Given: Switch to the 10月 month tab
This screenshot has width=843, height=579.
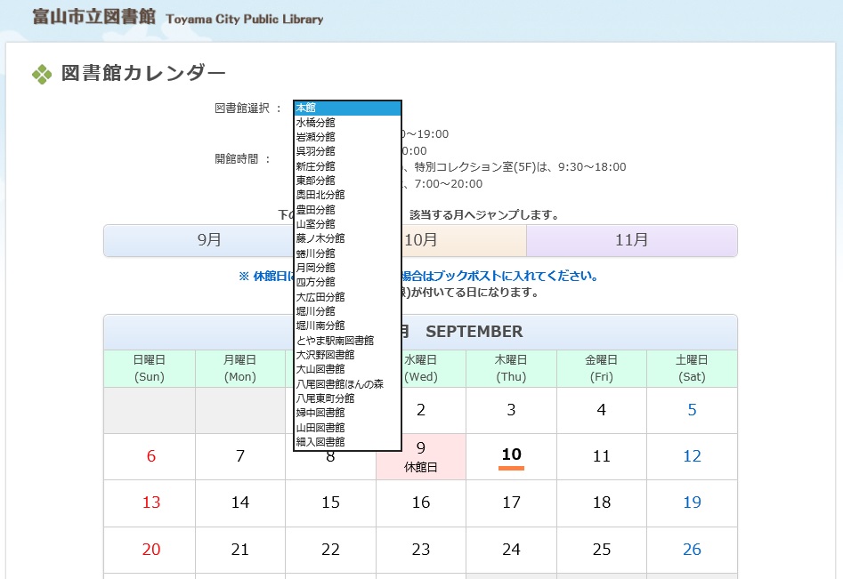Looking at the screenshot, I should [463, 240].
